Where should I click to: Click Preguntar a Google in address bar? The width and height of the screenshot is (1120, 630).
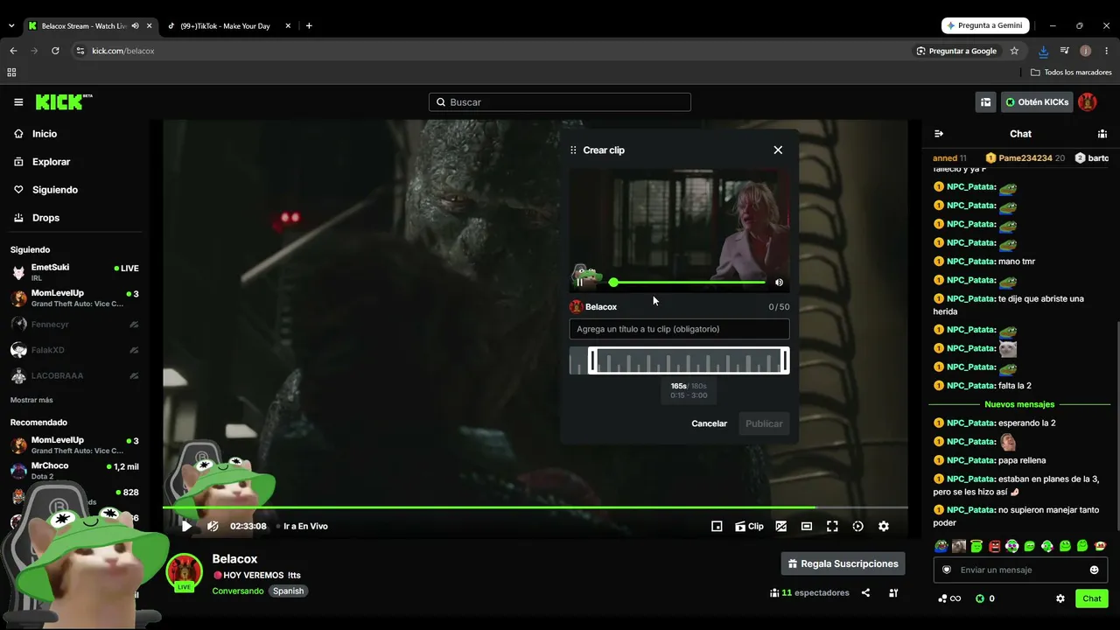[x=956, y=51]
